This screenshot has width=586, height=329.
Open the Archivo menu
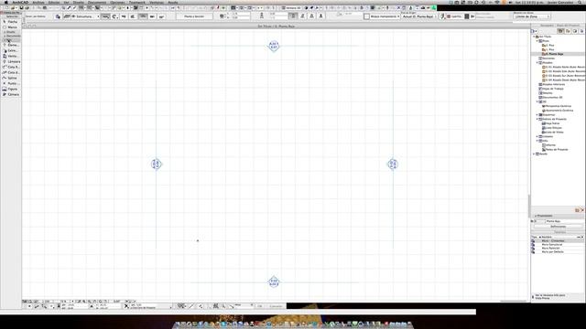pos(38,2)
